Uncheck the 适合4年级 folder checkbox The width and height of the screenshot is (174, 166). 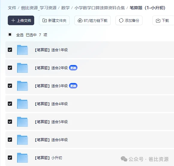(10, 104)
